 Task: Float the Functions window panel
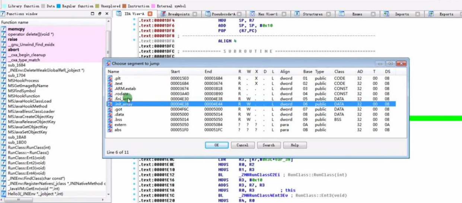(x=93, y=14)
